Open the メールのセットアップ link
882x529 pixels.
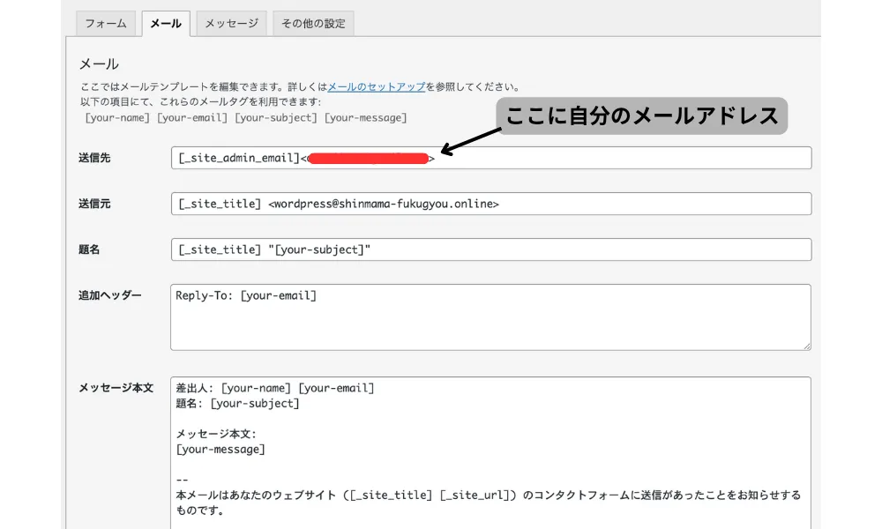377,87
